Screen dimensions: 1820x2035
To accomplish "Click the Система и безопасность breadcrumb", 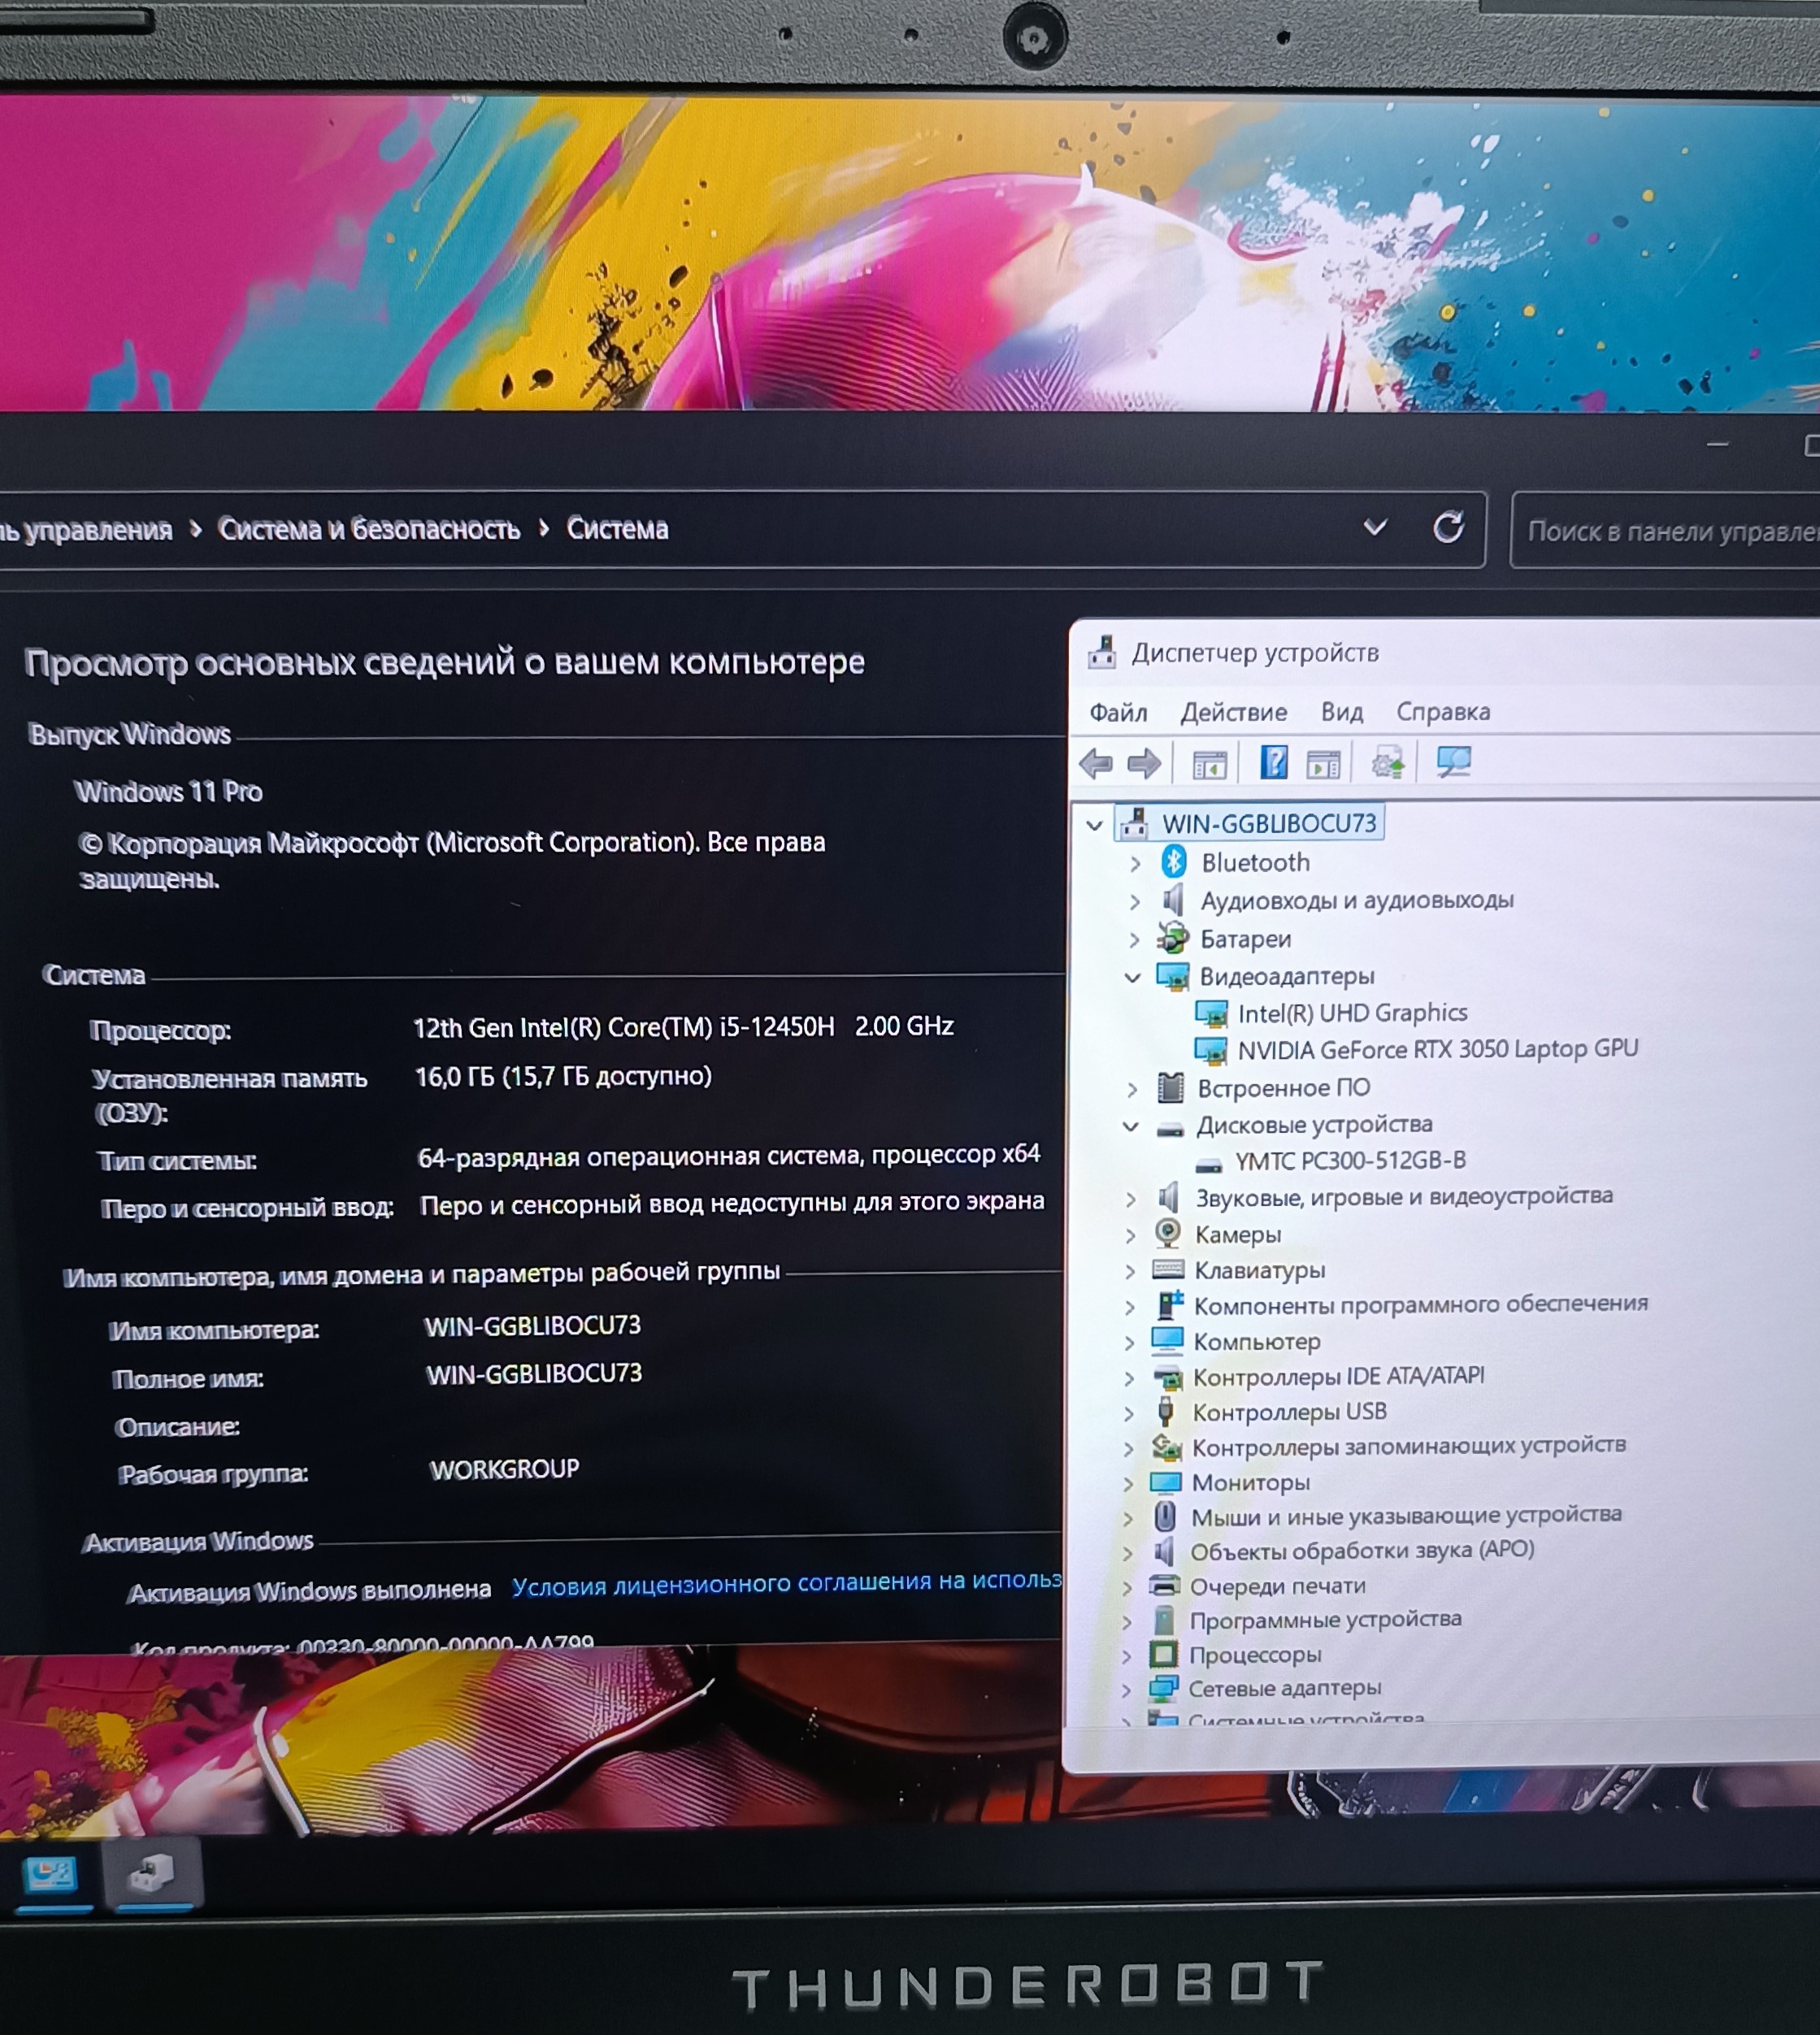I will (369, 529).
